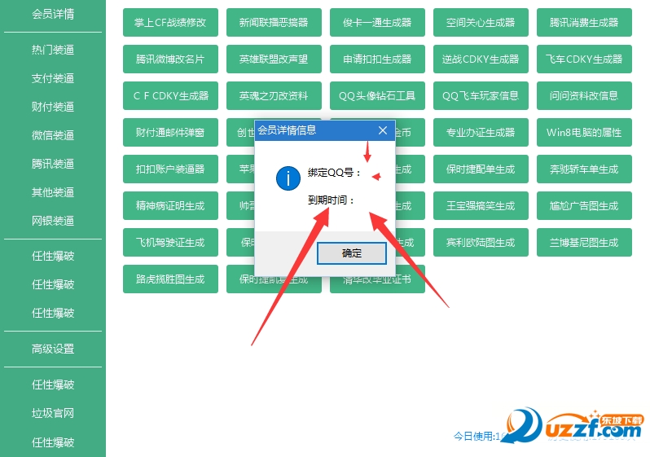The image size is (650, 457).
Task: Open the 新闻联播恶搞器 tool
Action: pyautogui.click(x=274, y=22)
